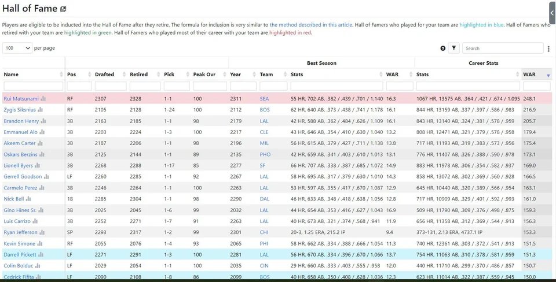The width and height of the screenshot is (556, 282).
Task: Sort table by Drafted column
Action: [x=110, y=75]
